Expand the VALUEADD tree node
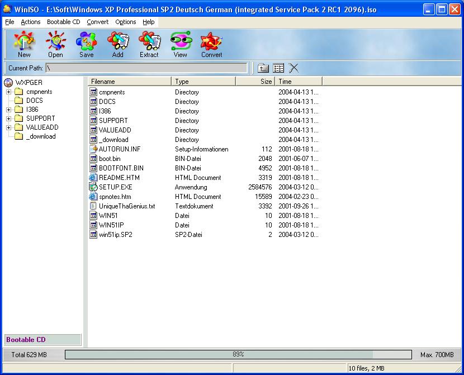Screen dimensions: 464x375 click(8, 127)
